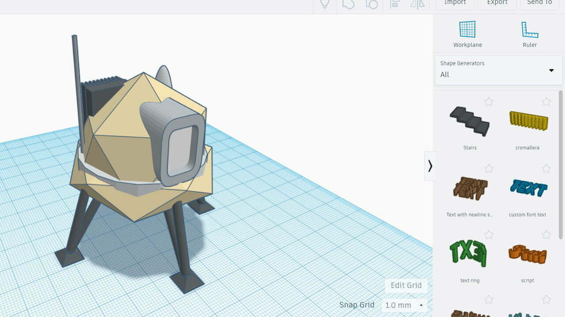Image resolution: width=565 pixels, height=317 pixels.
Task: Mark script shape as favorite
Action: [x=546, y=234]
